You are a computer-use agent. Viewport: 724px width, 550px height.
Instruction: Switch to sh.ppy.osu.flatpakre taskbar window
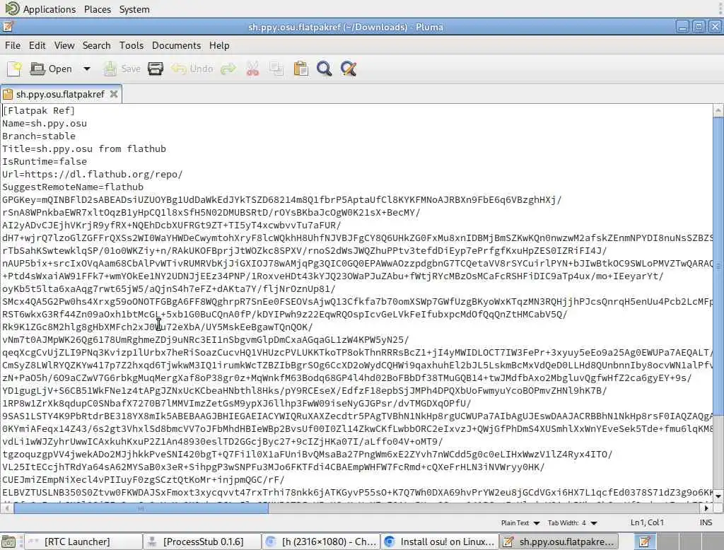[559, 542]
